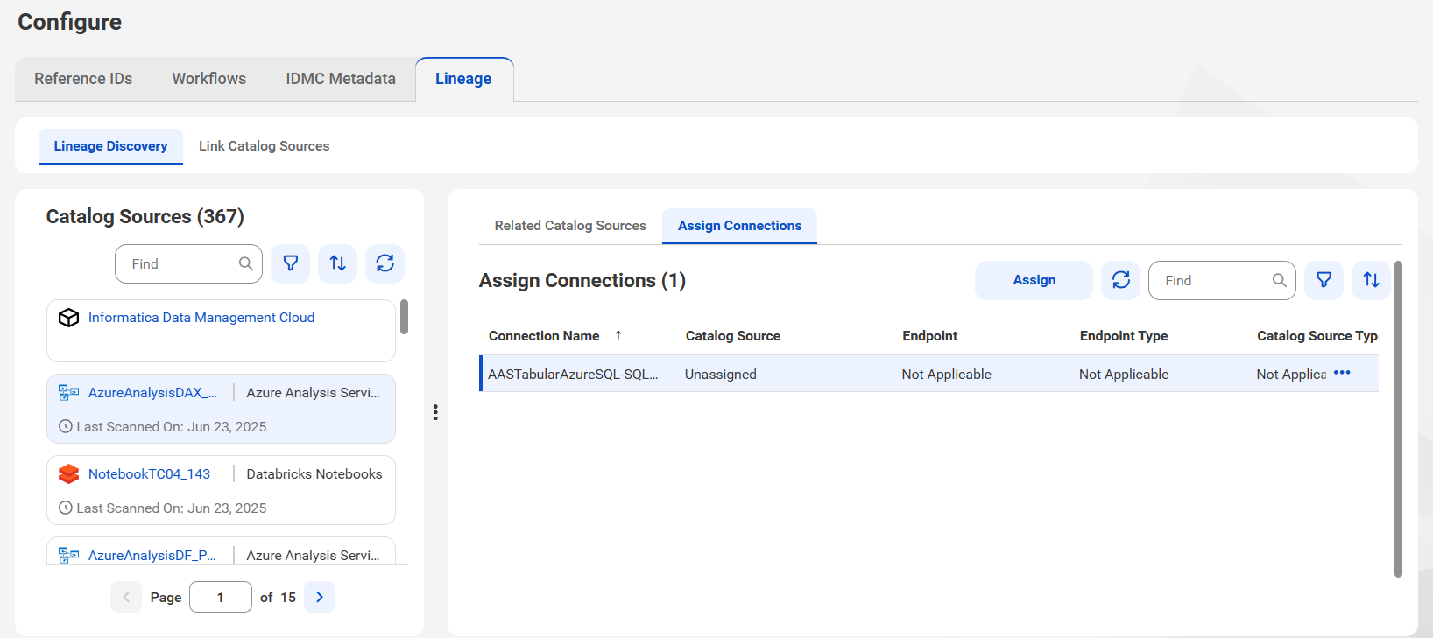This screenshot has height=638, width=1433.
Task: Open the AzureAnalysisDF_P... catalog source link
Action: [152, 556]
